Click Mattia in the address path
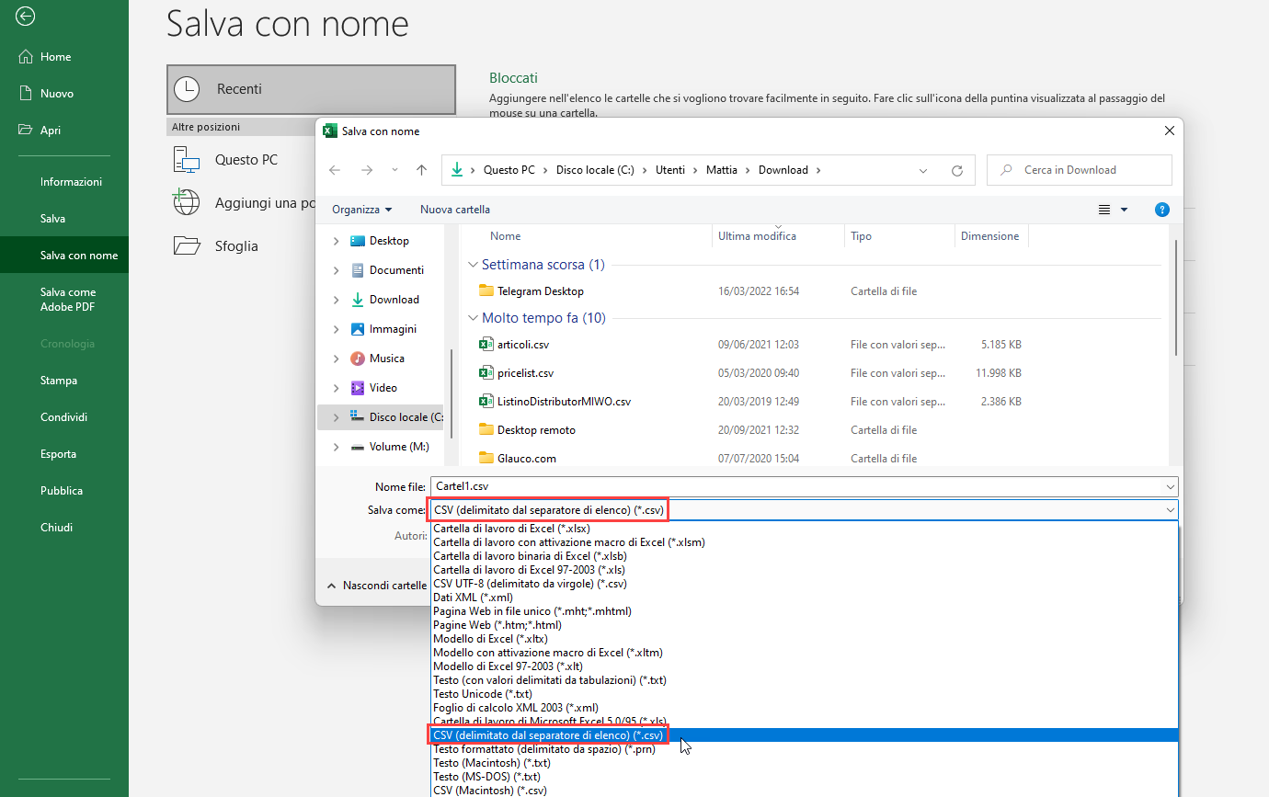The width and height of the screenshot is (1269, 797). (722, 170)
